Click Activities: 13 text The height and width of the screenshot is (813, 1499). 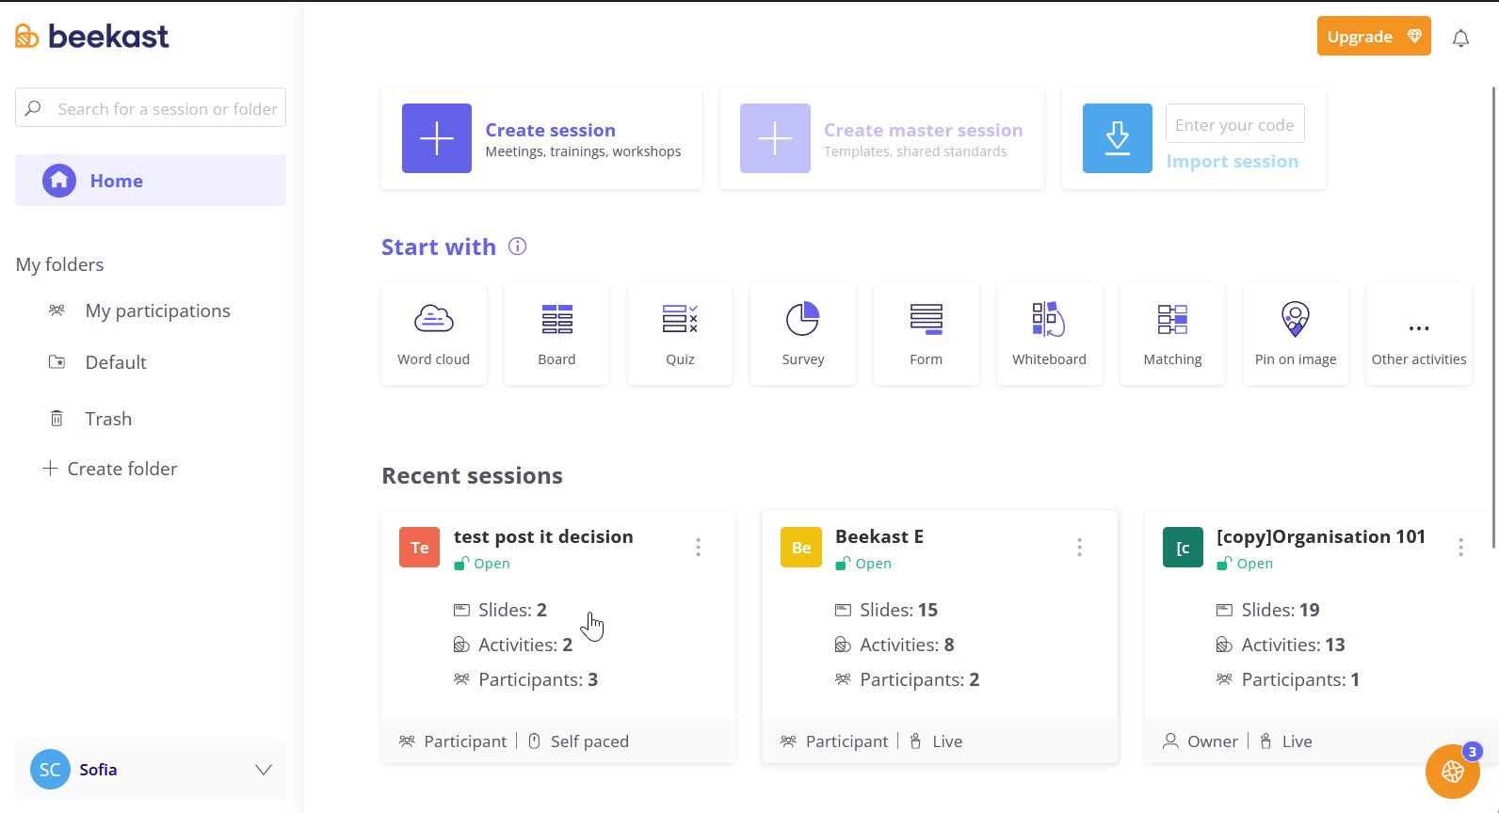click(1293, 645)
